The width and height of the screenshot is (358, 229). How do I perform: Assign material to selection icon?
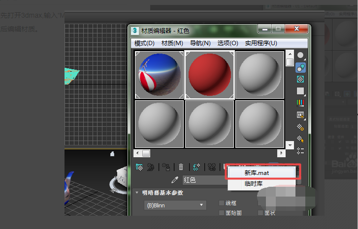[166, 167]
